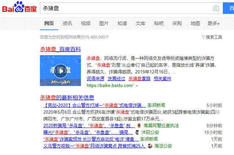Image resolution: width=234 pixels, height=155 pixels.
Task: Click the 5小时前 timestamp
Action: [214, 105]
